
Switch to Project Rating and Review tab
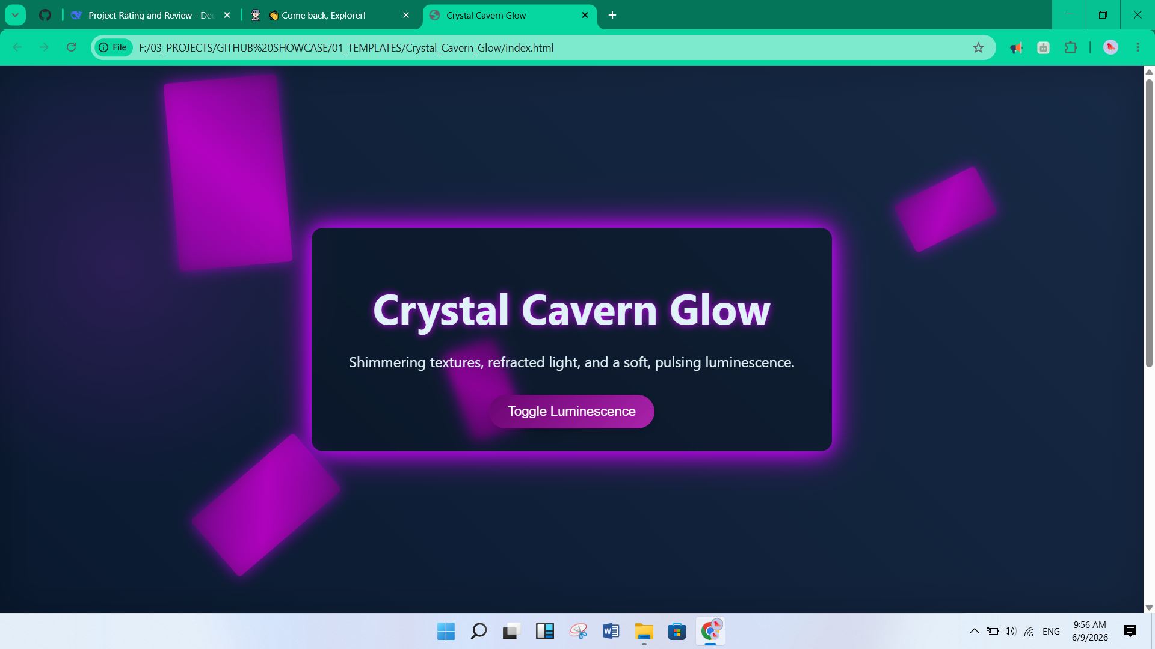[x=150, y=15]
